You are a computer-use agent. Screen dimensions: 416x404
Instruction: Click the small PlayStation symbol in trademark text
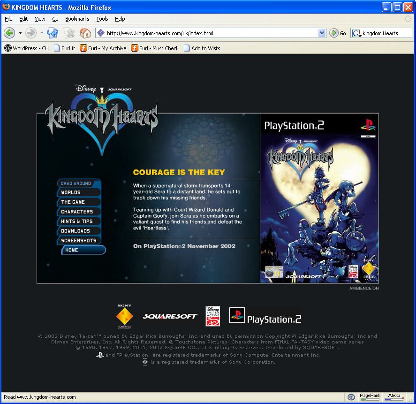click(x=100, y=355)
